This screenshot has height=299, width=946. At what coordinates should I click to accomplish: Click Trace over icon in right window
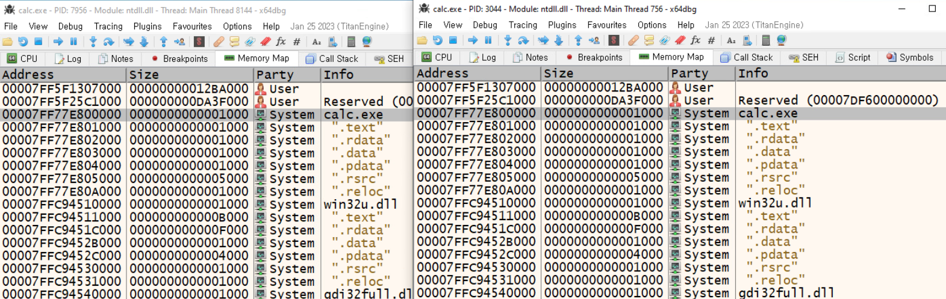(559, 40)
